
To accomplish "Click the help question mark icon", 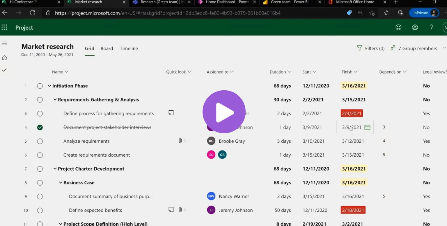I will pos(431,27).
